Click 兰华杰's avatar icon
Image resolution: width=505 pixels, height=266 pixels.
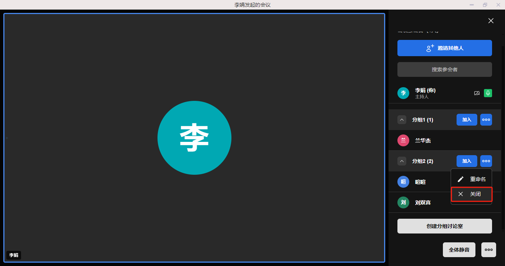[403, 140]
